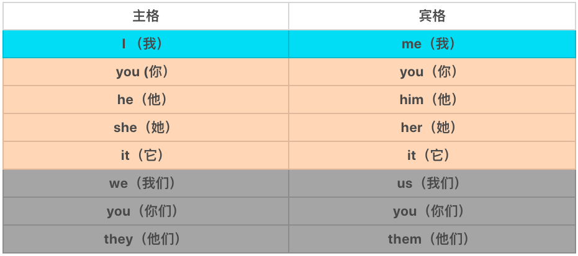Click 'you（你）' in the 宾格 column
This screenshot has height=256, width=578.
(432, 72)
